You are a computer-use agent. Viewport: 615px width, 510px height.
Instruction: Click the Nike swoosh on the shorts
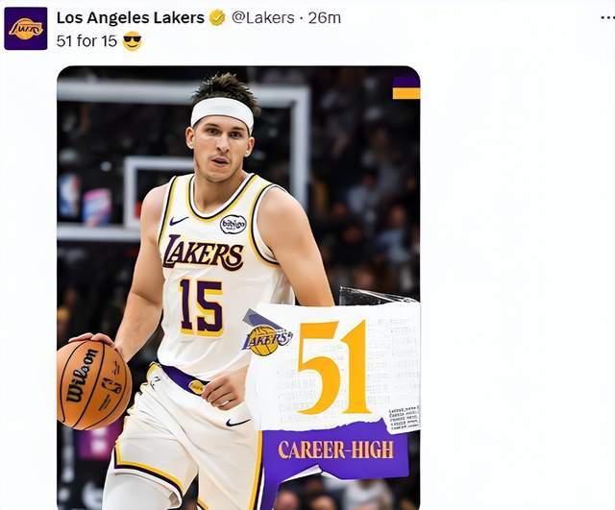(x=236, y=422)
